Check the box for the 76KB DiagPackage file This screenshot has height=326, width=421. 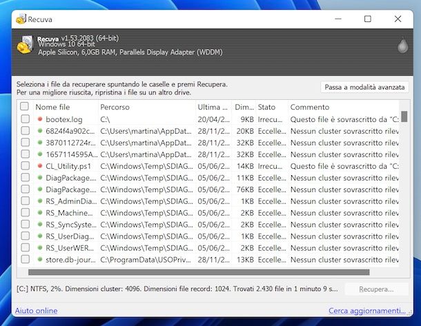click(26, 189)
